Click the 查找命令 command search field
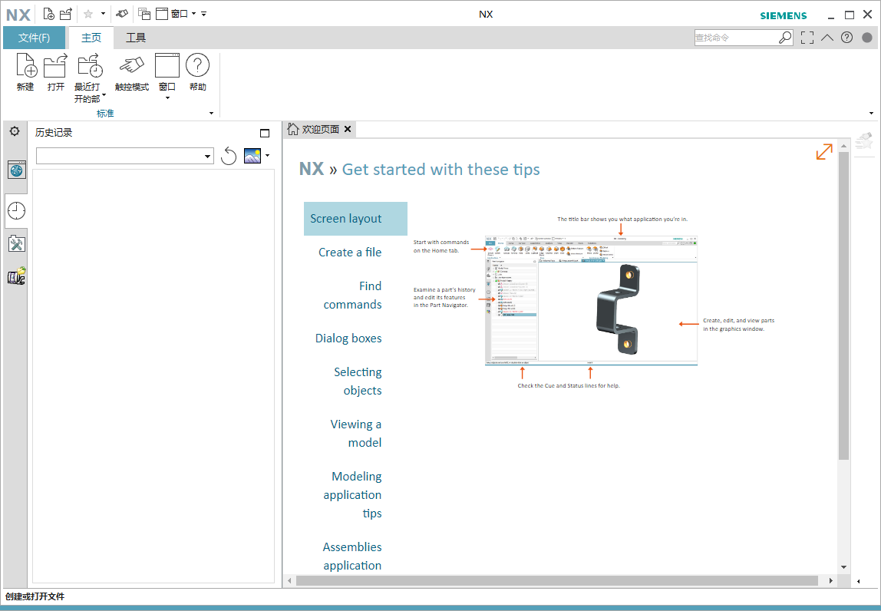The width and height of the screenshot is (881, 611). 735,37
